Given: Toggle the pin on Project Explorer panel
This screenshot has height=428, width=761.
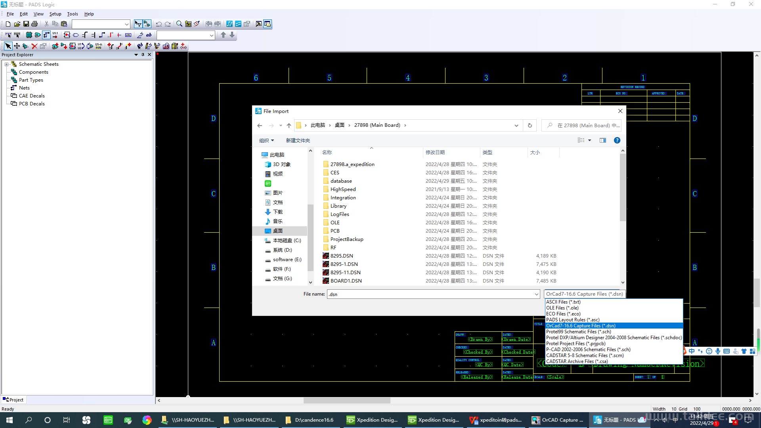Looking at the screenshot, I should (143, 55).
